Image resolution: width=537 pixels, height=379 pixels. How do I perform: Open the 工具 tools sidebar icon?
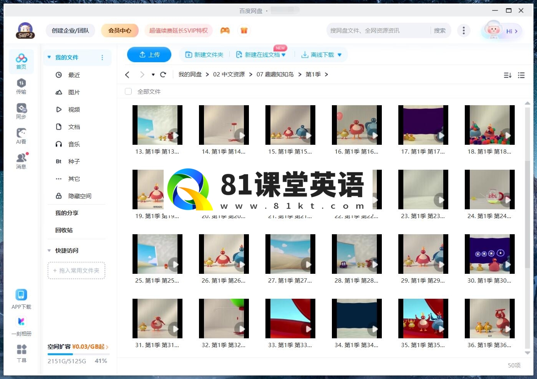(x=22, y=353)
